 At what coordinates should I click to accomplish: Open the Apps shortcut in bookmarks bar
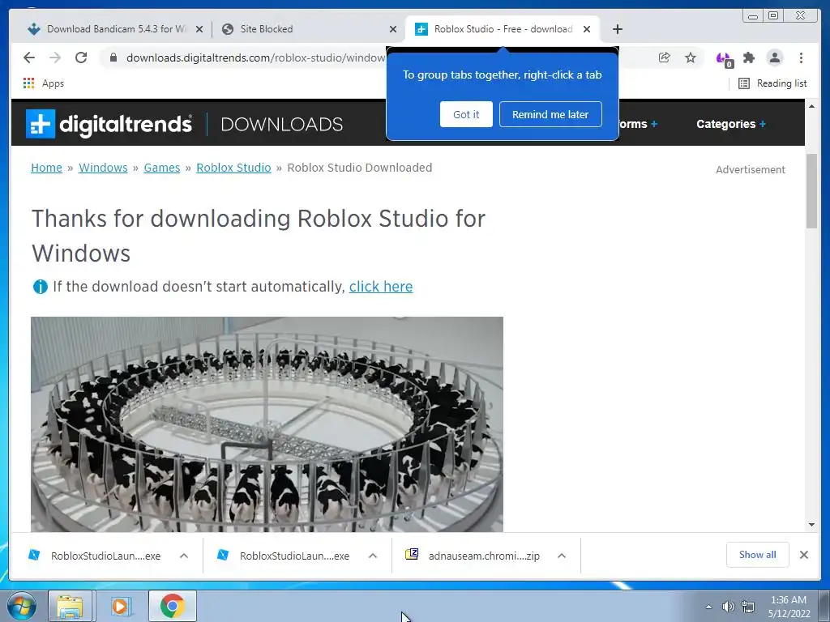[44, 83]
